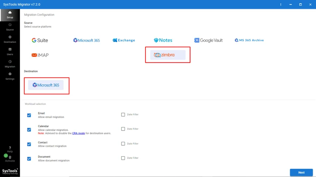Screen dimensions: 316x177
Task: Select Notes as source platform
Action: (x=163, y=40)
